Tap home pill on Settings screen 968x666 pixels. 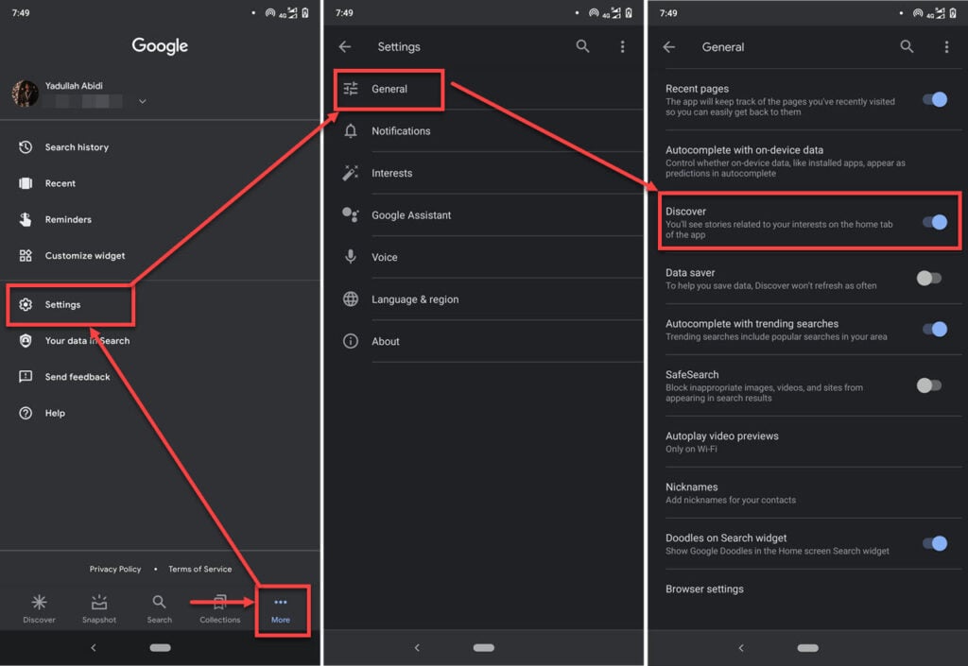(x=483, y=647)
